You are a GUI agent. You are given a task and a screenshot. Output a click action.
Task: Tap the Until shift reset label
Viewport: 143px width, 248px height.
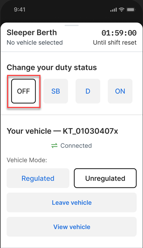(115, 42)
